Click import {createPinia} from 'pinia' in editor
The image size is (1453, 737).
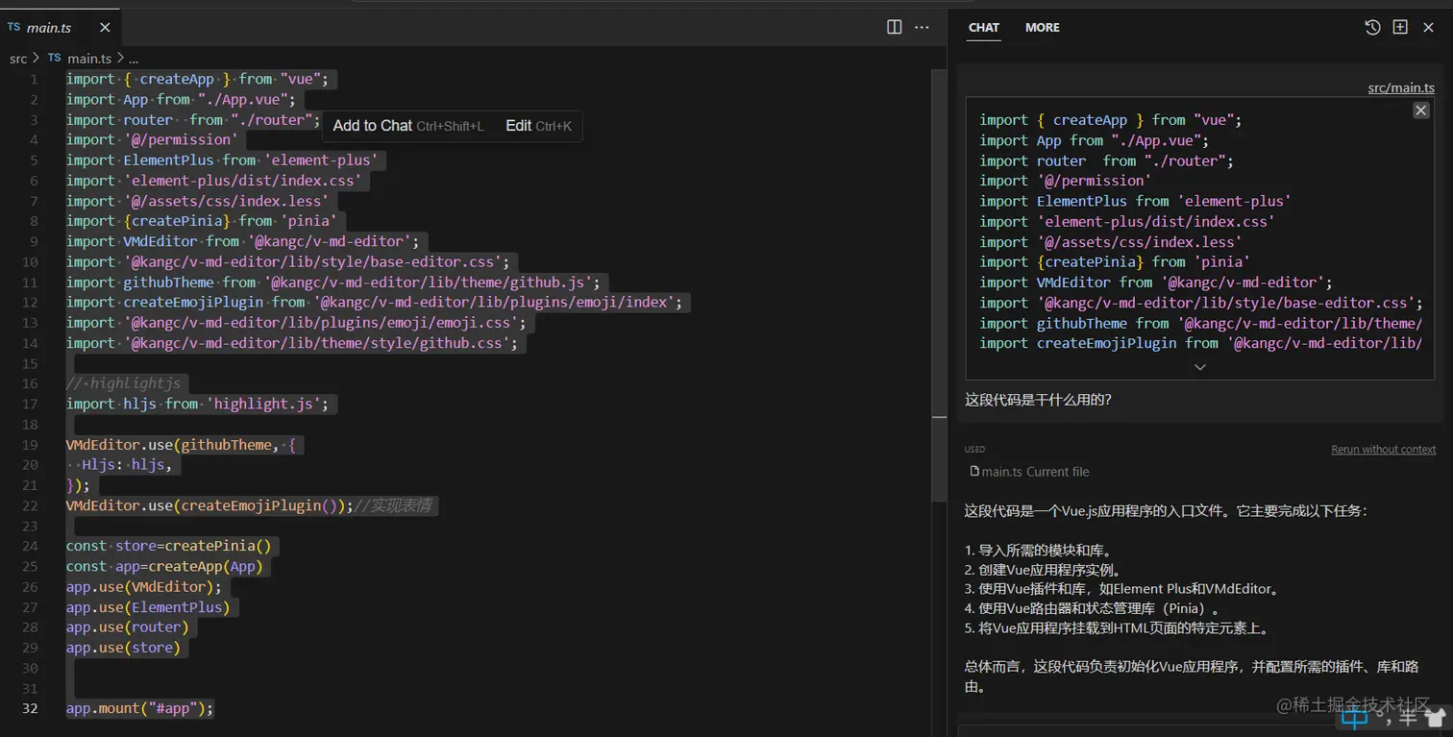[x=202, y=221]
